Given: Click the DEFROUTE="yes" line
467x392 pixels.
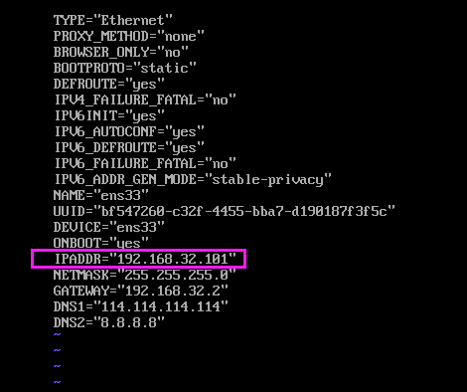Looking at the screenshot, I should [109, 84].
